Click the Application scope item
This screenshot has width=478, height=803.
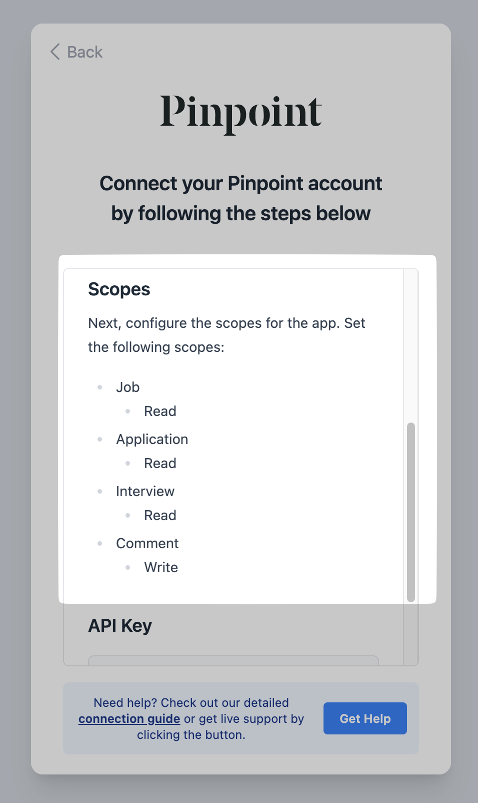click(152, 439)
